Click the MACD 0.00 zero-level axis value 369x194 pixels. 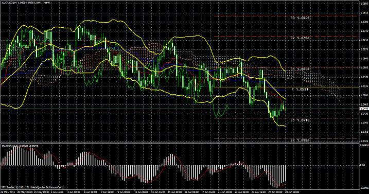363,165
